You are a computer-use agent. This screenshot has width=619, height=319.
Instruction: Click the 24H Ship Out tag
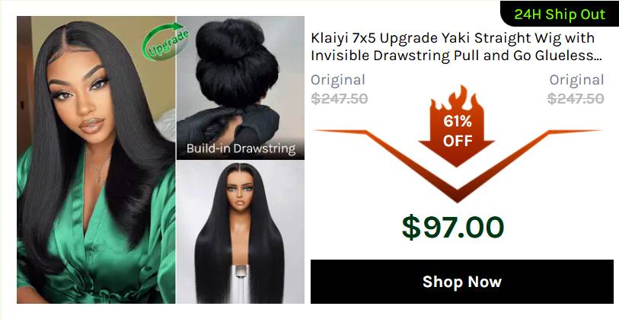560,14
